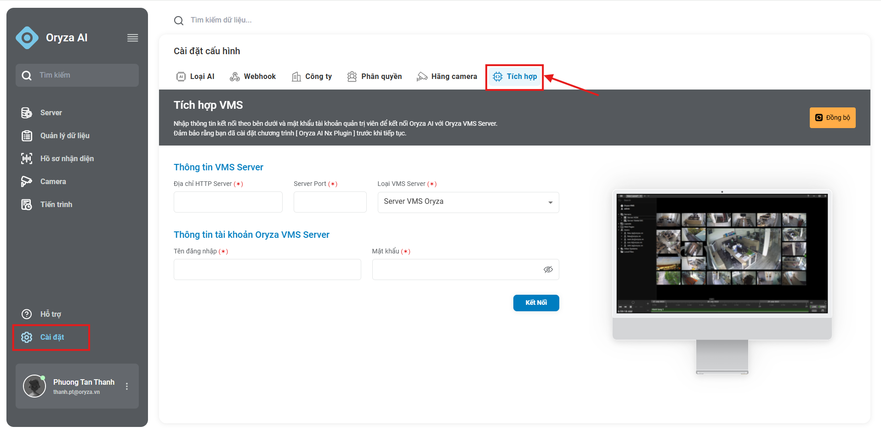Click the Webhook icon
The height and width of the screenshot is (432, 881).
[x=235, y=77]
